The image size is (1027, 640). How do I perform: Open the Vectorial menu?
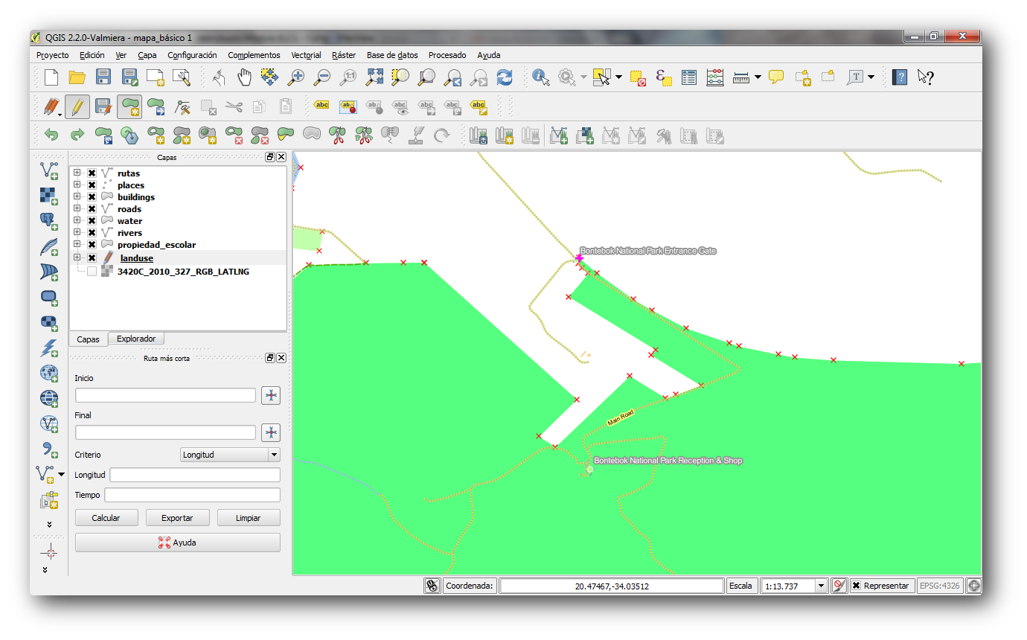tap(306, 55)
